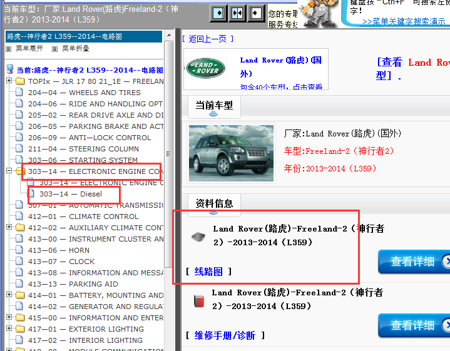Click the right-arrow panel layout button
The width and height of the screenshot is (450, 351).
tap(218, 13)
